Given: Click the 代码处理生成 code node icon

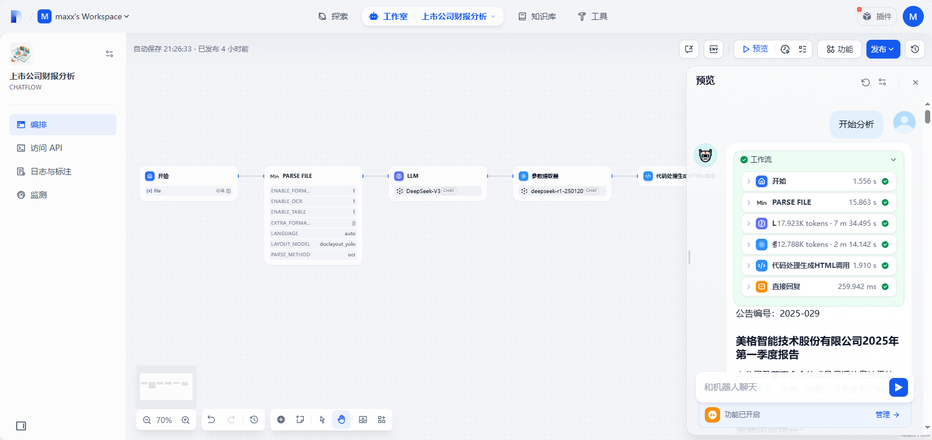Looking at the screenshot, I should (648, 176).
